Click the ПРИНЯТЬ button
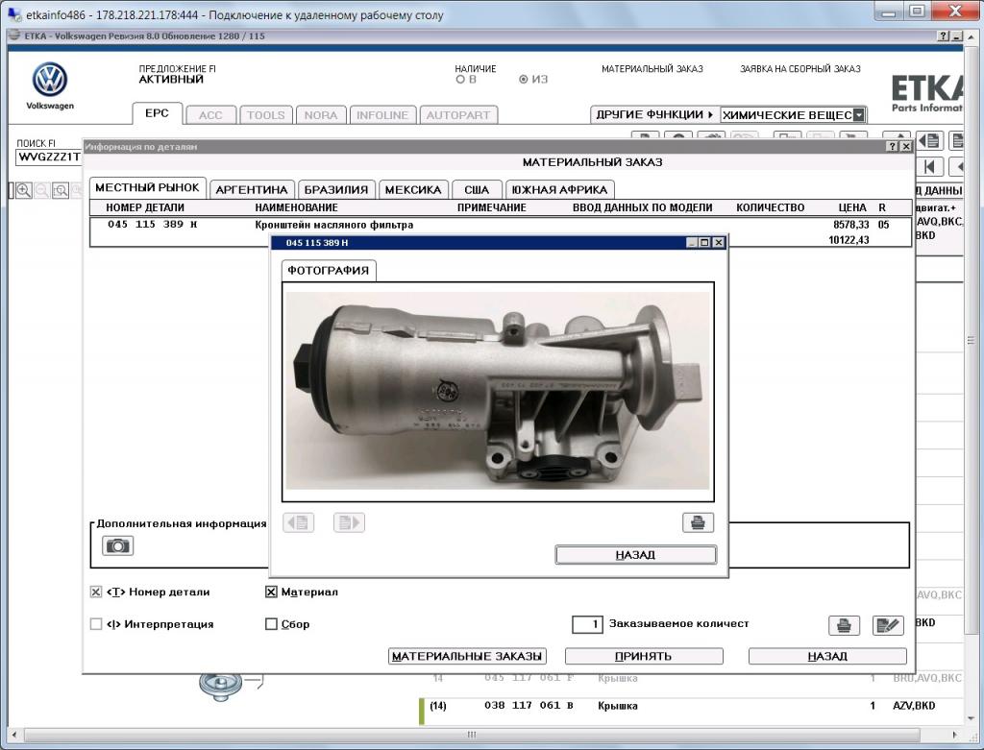Image resolution: width=984 pixels, height=750 pixels. [x=644, y=656]
